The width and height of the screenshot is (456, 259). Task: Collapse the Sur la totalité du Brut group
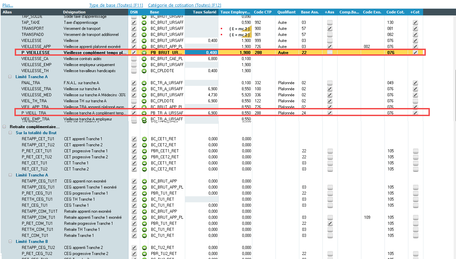pos(10,133)
